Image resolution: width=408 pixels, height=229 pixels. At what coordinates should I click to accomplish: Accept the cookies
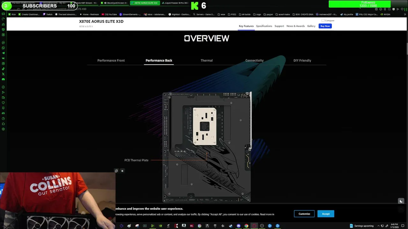click(x=326, y=214)
